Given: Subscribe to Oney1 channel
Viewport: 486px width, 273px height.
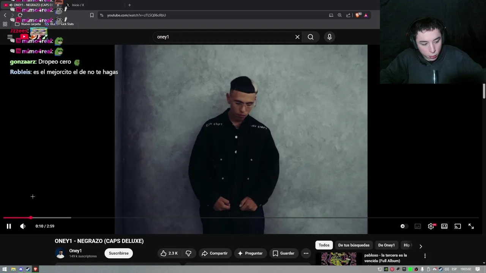Looking at the screenshot, I should point(118,253).
